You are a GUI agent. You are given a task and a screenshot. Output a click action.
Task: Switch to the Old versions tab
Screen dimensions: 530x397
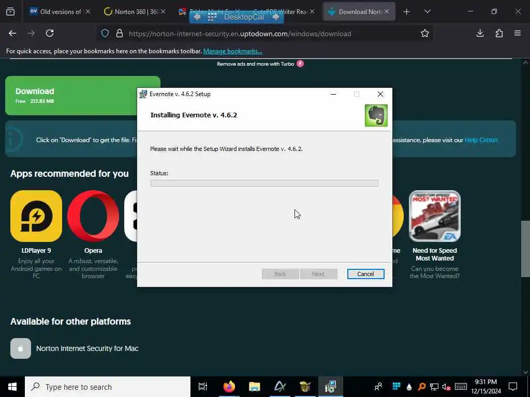coord(60,11)
